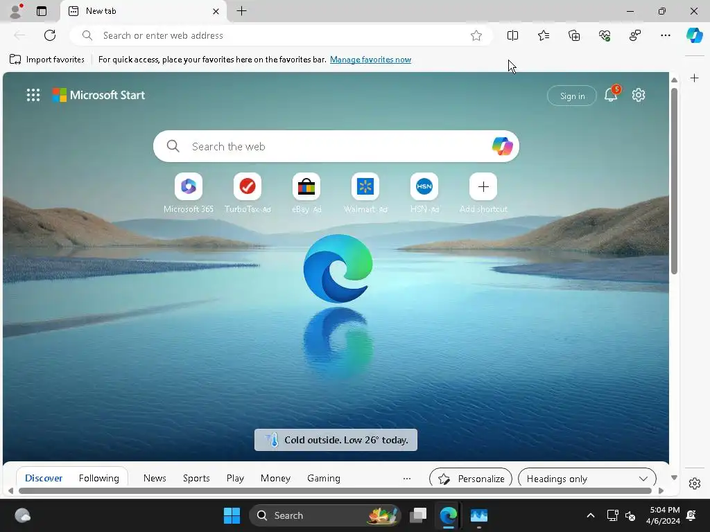The width and height of the screenshot is (710, 532).
Task: Click the vertical scrollbar down arrow
Action: pyautogui.click(x=674, y=478)
